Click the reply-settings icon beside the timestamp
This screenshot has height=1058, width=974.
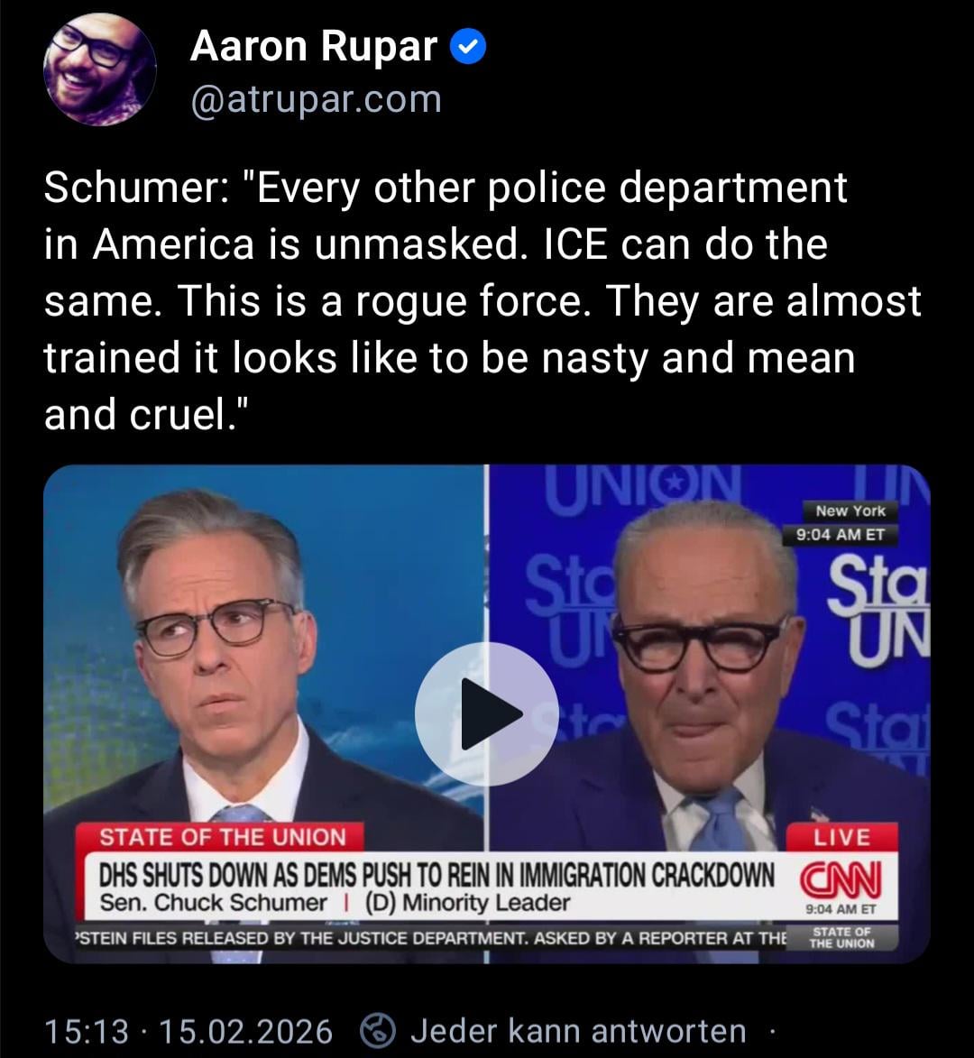377,1031
